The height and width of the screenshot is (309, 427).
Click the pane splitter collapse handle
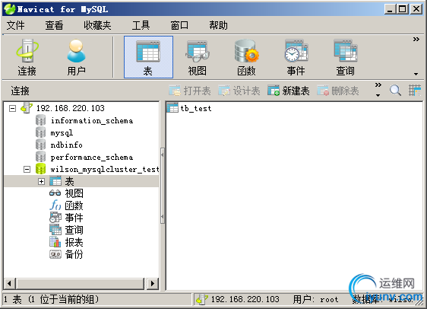pyautogui.click(x=163, y=186)
